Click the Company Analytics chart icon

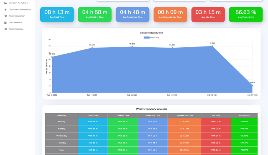pyautogui.click(x=5, y=3)
